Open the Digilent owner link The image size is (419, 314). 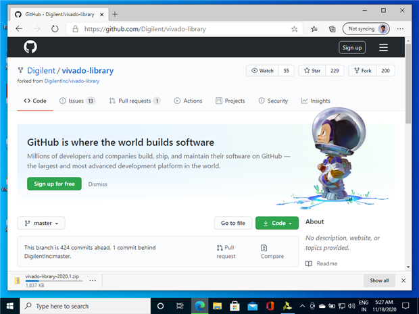pyautogui.click(x=41, y=70)
